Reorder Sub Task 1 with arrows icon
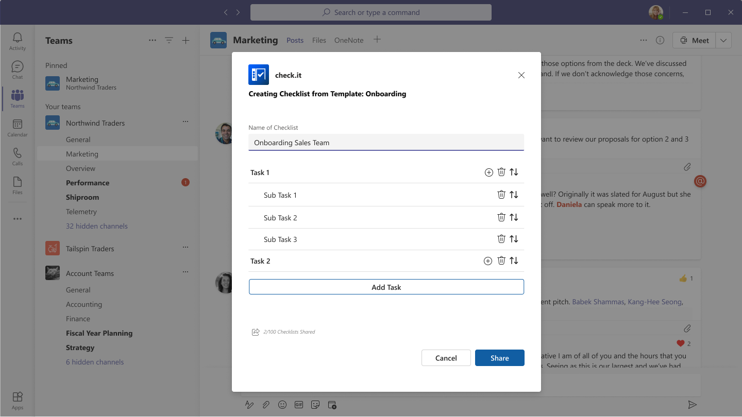This screenshot has height=417, width=742. tap(514, 195)
